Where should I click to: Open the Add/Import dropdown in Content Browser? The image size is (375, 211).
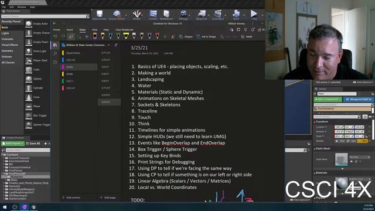point(13,144)
